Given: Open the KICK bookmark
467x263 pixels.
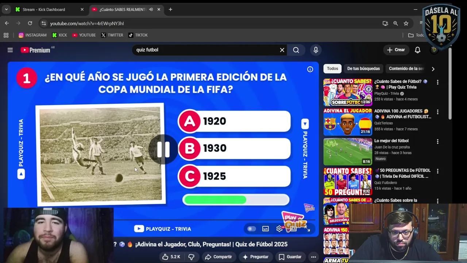Looking at the screenshot, I should [59, 35].
